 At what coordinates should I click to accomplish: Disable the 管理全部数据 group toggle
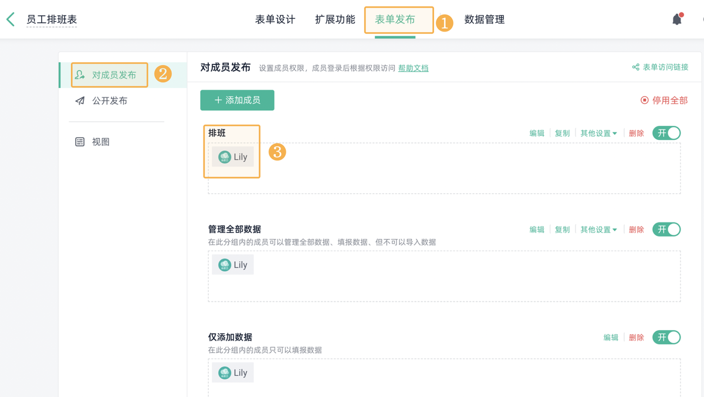(x=666, y=229)
